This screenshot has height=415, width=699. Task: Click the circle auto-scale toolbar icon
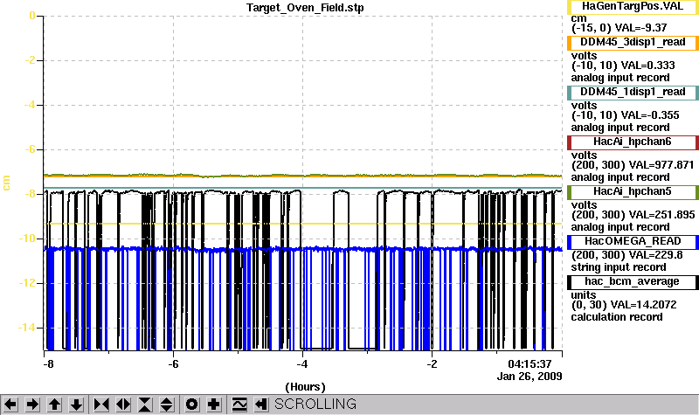(x=191, y=405)
